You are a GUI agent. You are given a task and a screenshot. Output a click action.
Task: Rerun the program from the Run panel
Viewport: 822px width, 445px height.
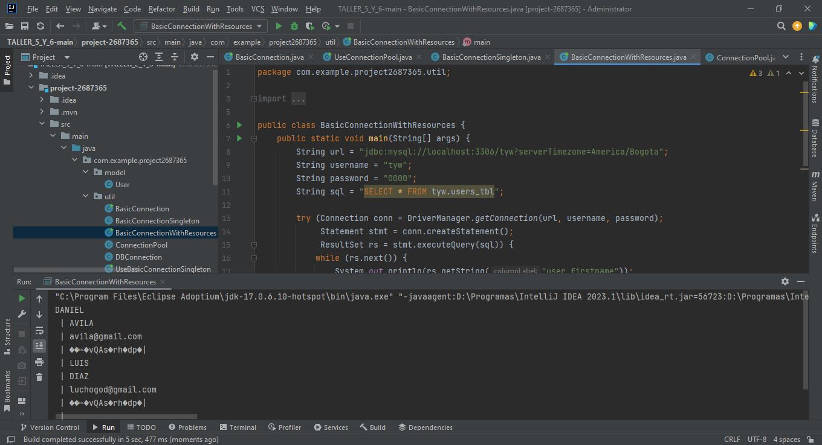[x=22, y=298]
